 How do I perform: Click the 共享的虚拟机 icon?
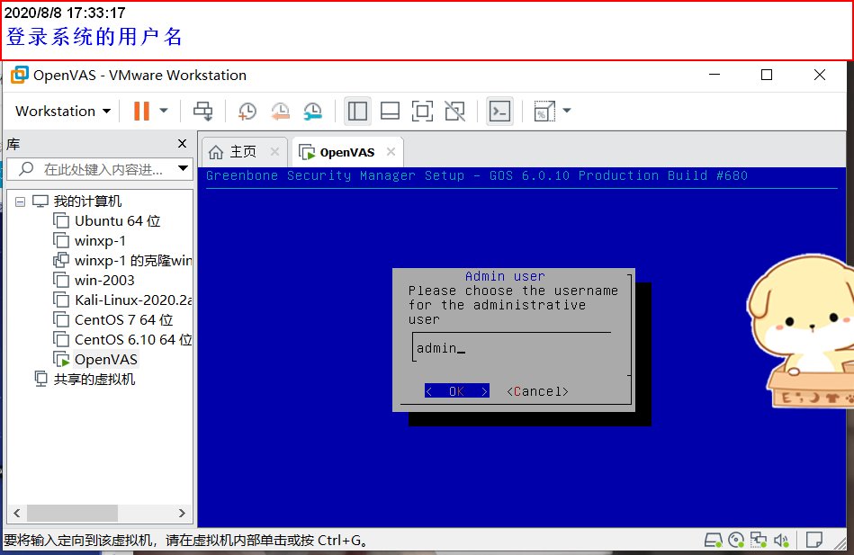pos(40,379)
